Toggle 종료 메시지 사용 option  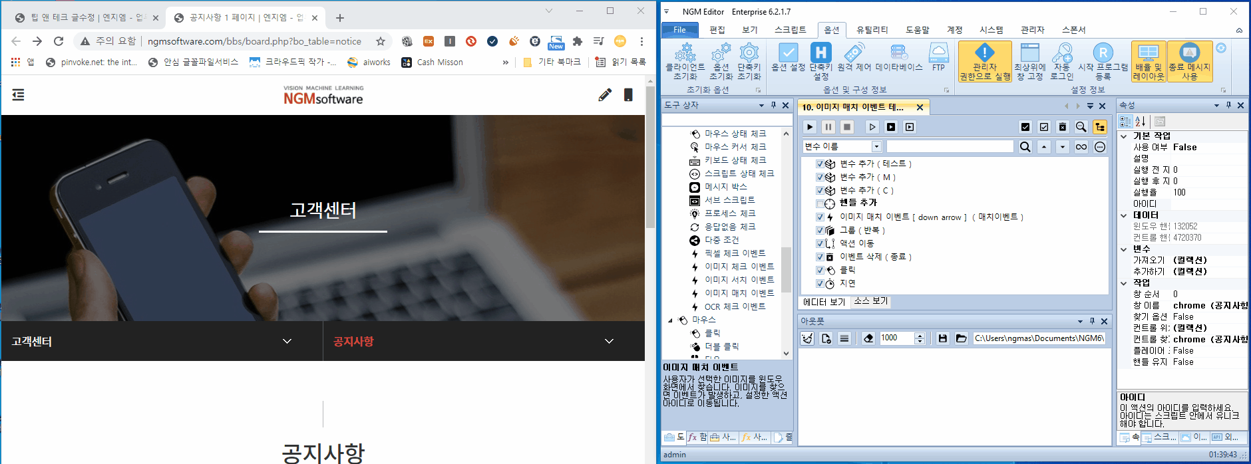pos(1189,61)
